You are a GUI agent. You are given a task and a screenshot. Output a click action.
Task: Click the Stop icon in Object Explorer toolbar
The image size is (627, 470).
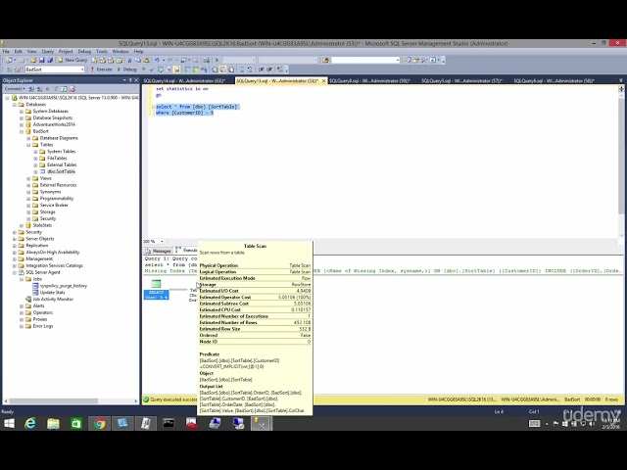(x=48, y=89)
